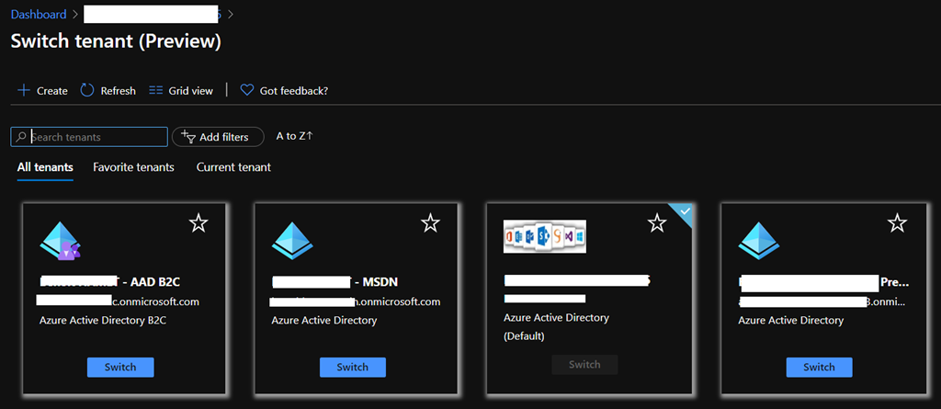Favorite the AAD B2C tenant star
The width and height of the screenshot is (941, 409).
click(198, 223)
